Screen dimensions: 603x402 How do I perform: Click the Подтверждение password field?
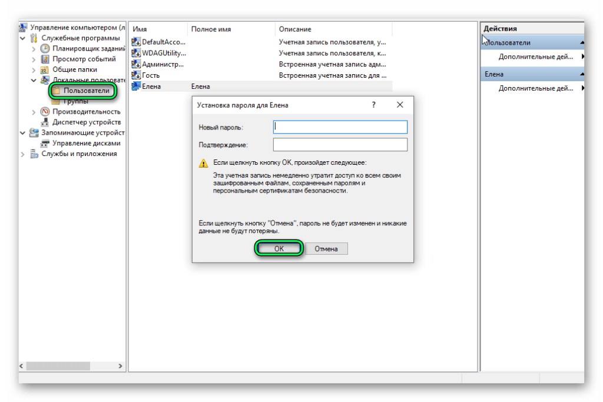coord(340,145)
